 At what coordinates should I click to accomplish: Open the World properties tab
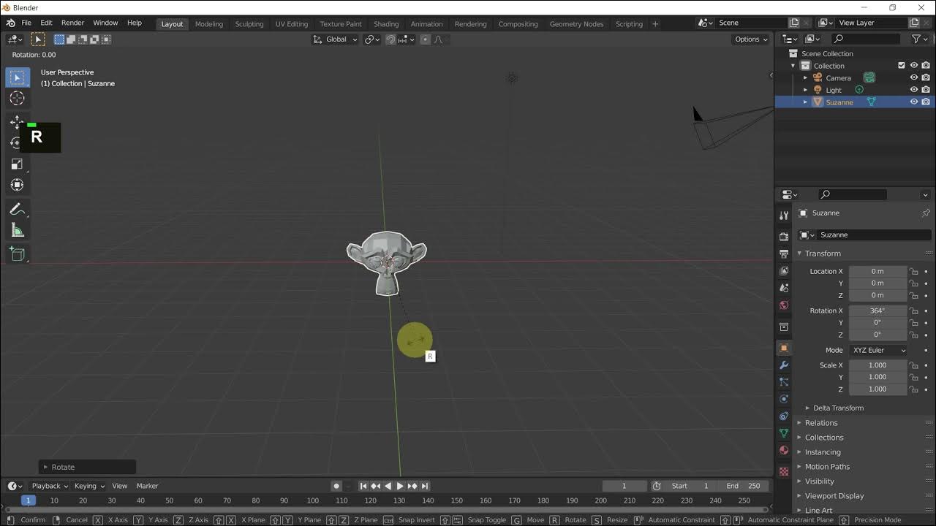[x=784, y=305]
